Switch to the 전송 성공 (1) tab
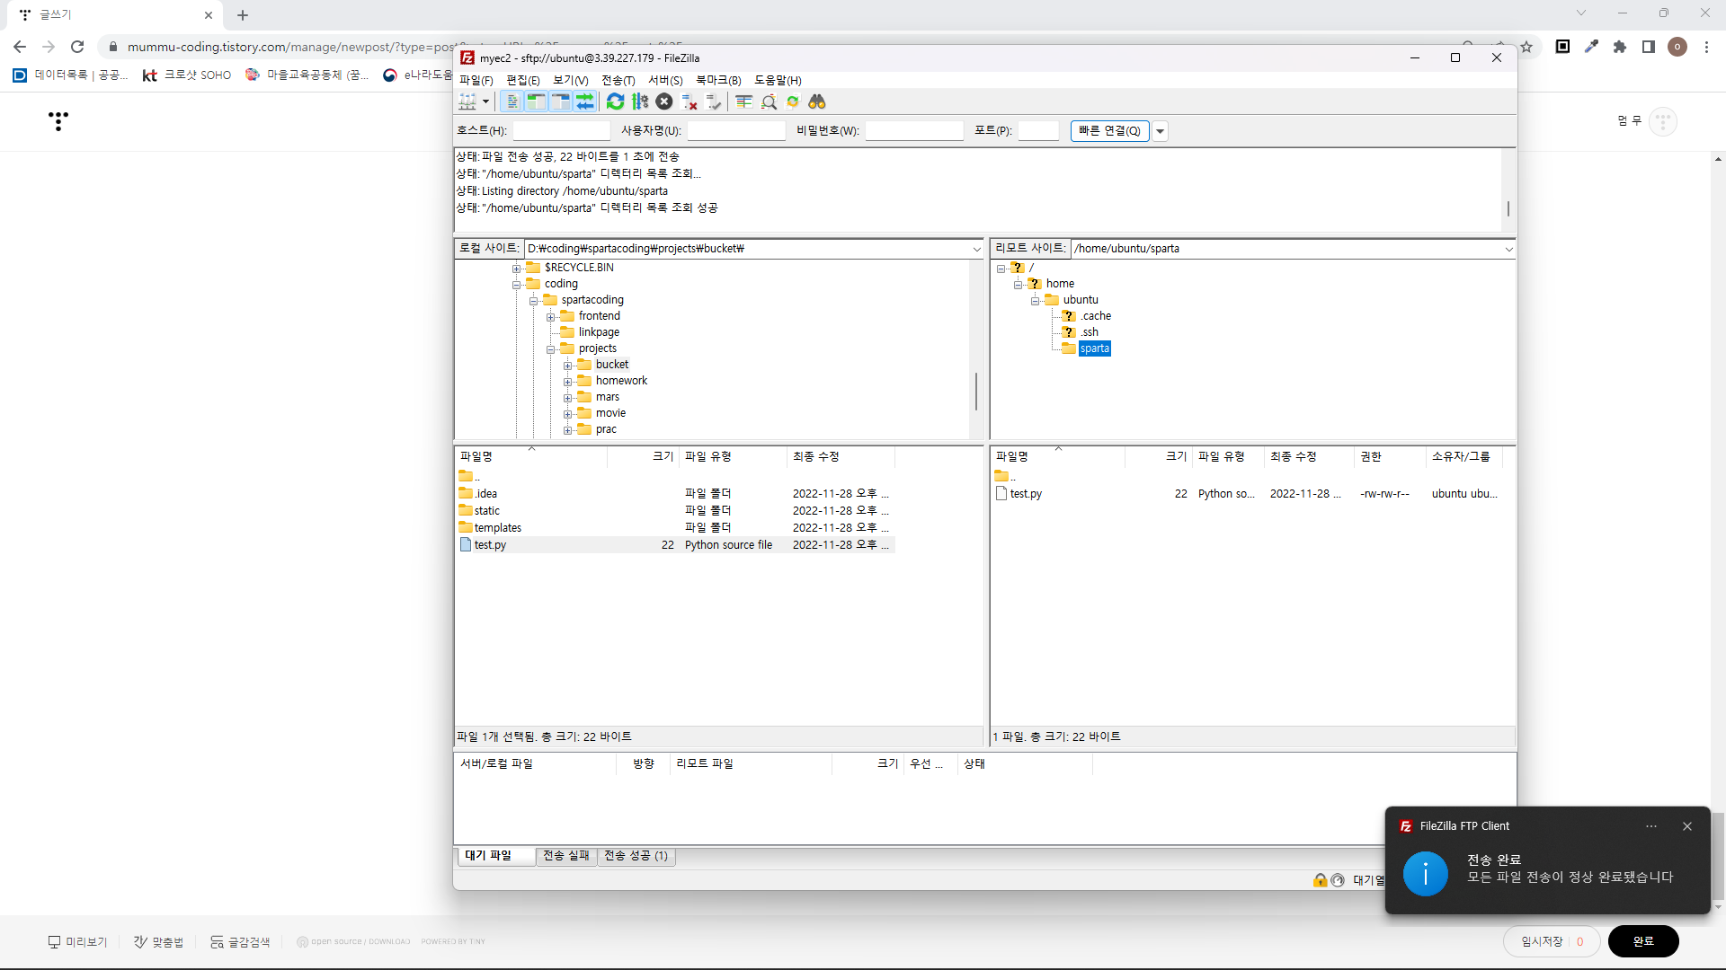The height and width of the screenshot is (970, 1726). 636,856
